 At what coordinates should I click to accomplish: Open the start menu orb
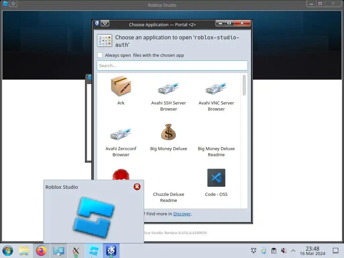[x=8, y=251]
